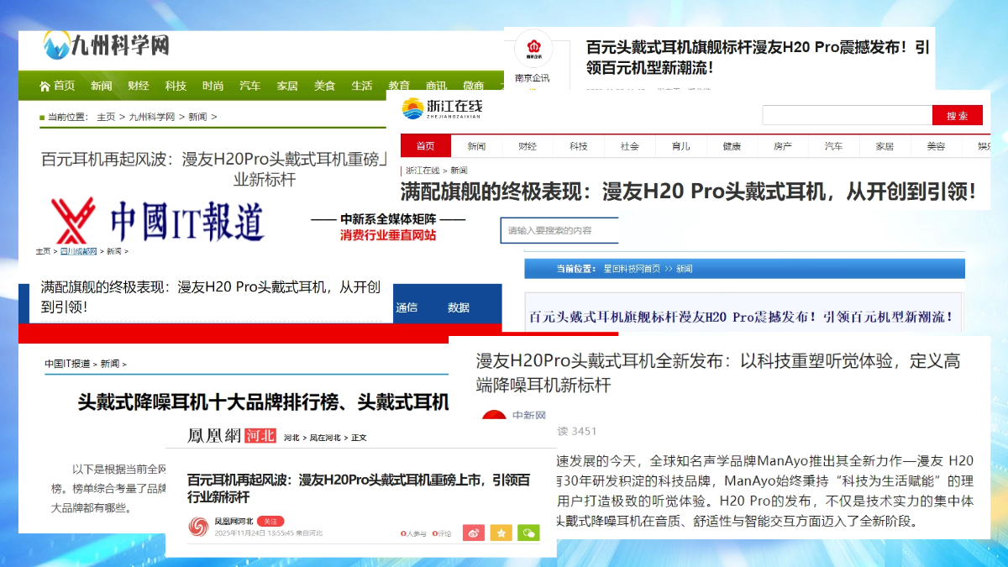
Task: Click 数据 in blue navigation bar
Action: (x=459, y=307)
